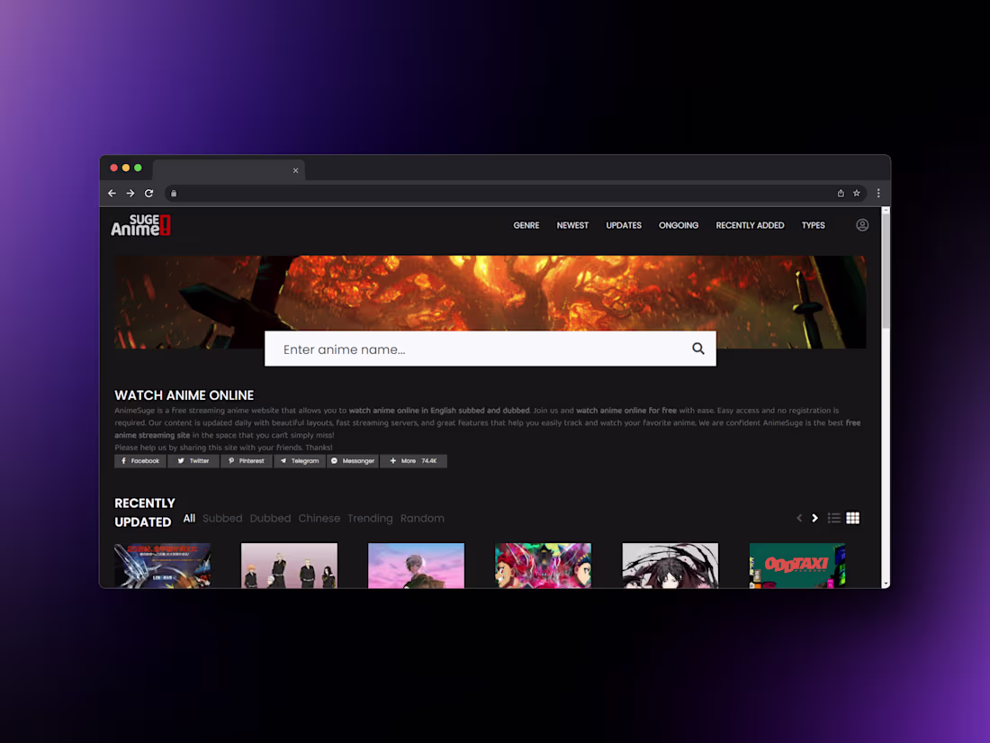This screenshot has height=743, width=990.
Task: Select the Dubbed filter
Action: click(270, 518)
